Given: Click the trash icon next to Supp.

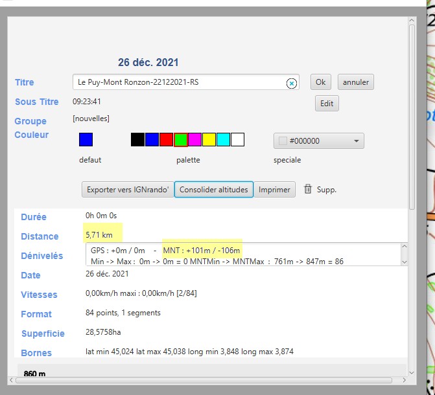Looking at the screenshot, I should (x=308, y=189).
